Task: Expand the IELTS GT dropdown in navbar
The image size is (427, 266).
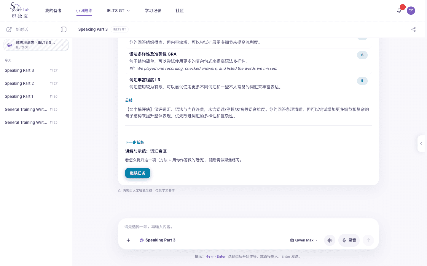Action: click(118, 11)
